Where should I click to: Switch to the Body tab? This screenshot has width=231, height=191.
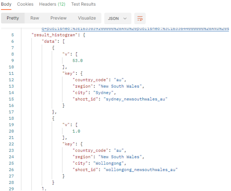6,4
